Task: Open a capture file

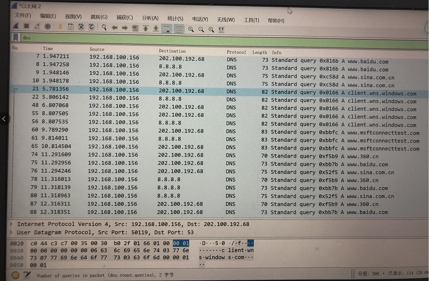Action: (x=60, y=27)
